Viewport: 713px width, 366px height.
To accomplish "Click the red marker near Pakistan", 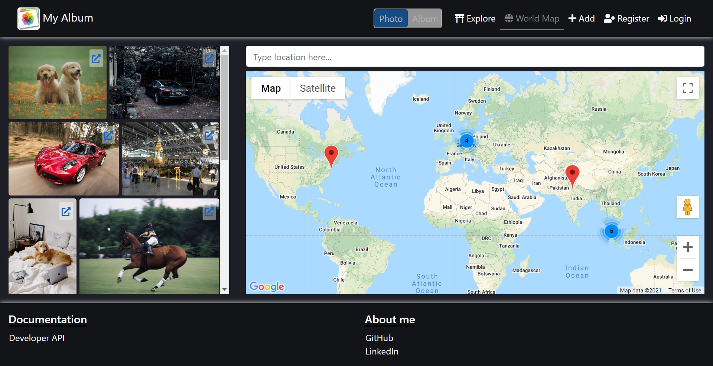I will coord(572,176).
